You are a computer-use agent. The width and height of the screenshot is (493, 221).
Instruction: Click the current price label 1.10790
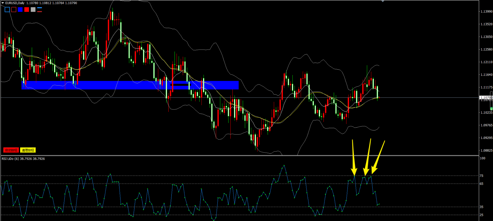tap(486, 98)
